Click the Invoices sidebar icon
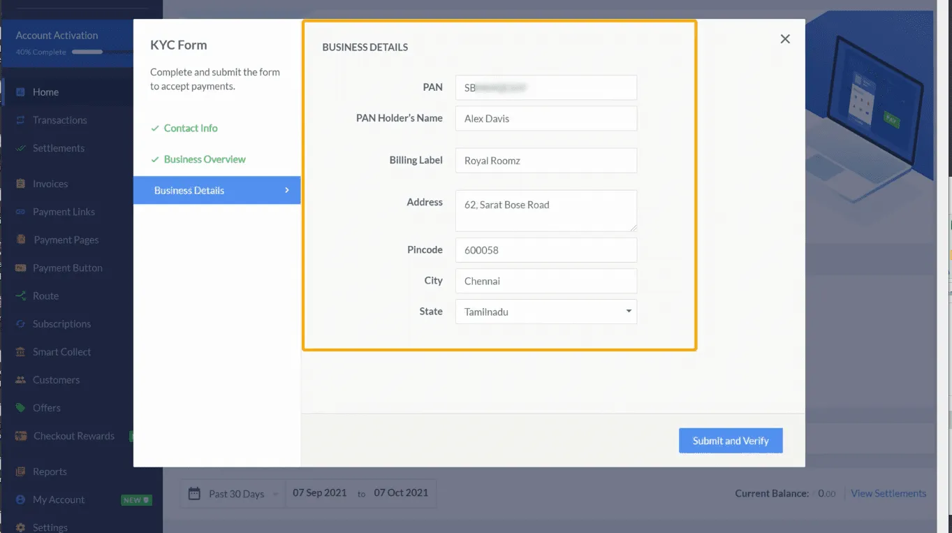Viewport: 952px width, 533px height. tap(20, 184)
